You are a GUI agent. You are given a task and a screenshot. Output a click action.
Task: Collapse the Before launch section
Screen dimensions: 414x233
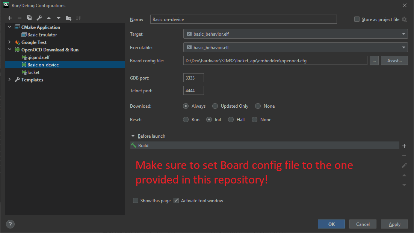tap(133, 136)
